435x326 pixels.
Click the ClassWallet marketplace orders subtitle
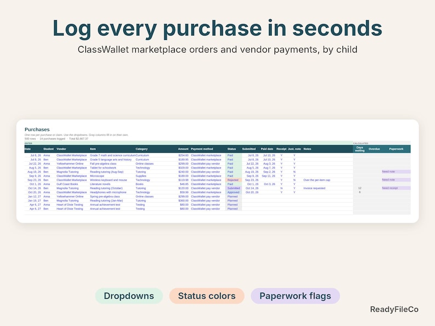click(x=218, y=50)
